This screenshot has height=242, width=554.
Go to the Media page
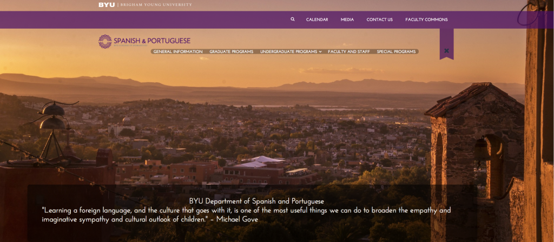[347, 19]
